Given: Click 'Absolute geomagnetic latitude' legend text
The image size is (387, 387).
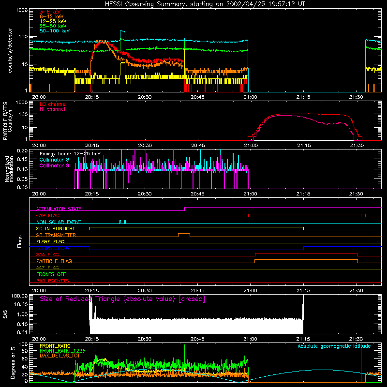Looking at the screenshot, I should 334,346.
